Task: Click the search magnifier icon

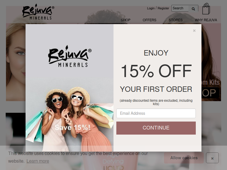Action: [193, 9]
